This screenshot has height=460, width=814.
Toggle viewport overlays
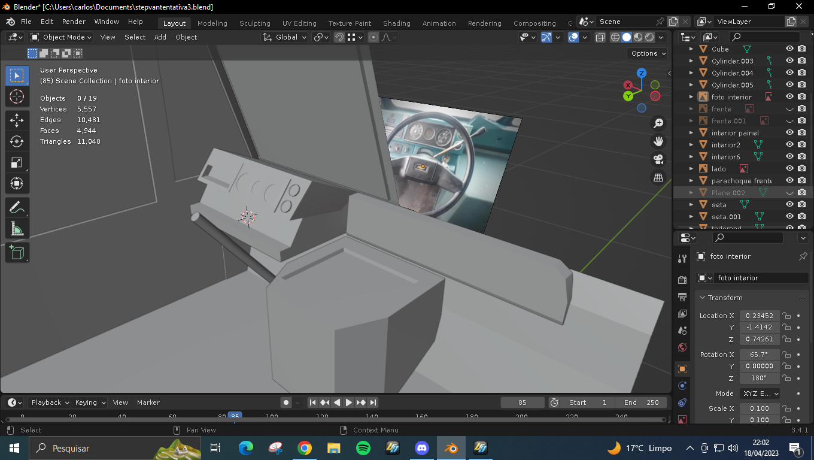pyautogui.click(x=573, y=37)
